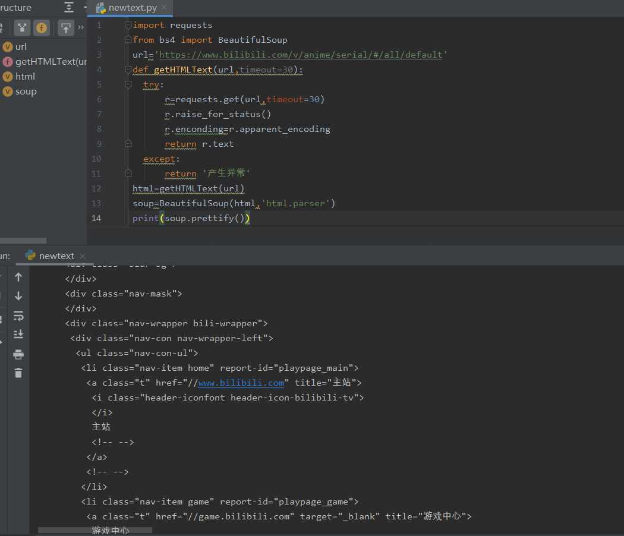
Task: Click the 'soup=BeautifulSoup(html,'html.parser')' line
Action: pyautogui.click(x=234, y=203)
